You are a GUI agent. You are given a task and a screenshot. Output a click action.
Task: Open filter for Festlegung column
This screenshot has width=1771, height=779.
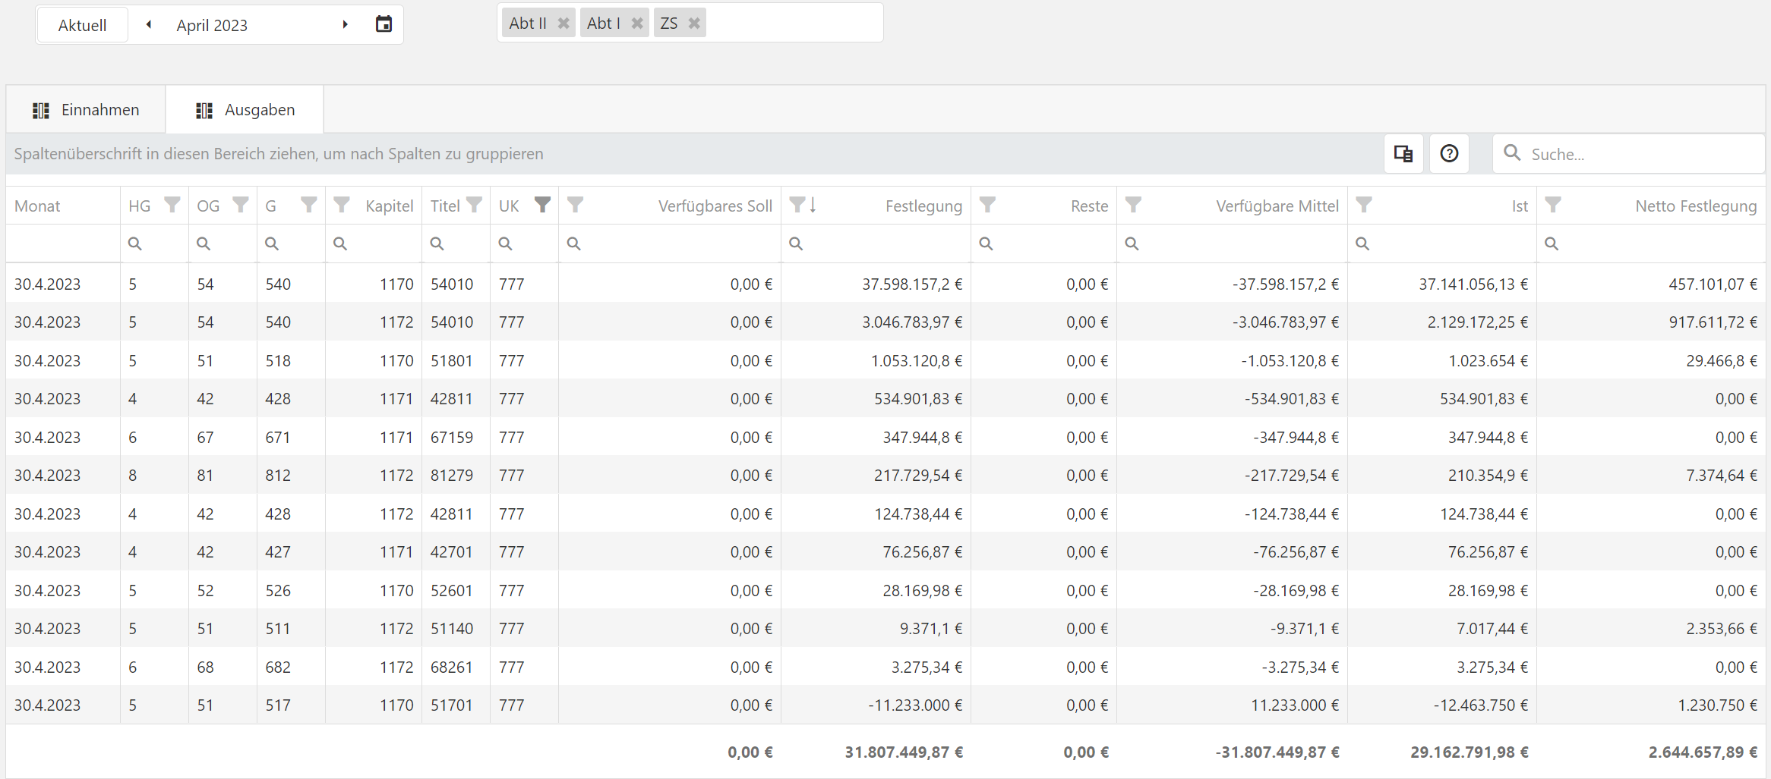[797, 205]
